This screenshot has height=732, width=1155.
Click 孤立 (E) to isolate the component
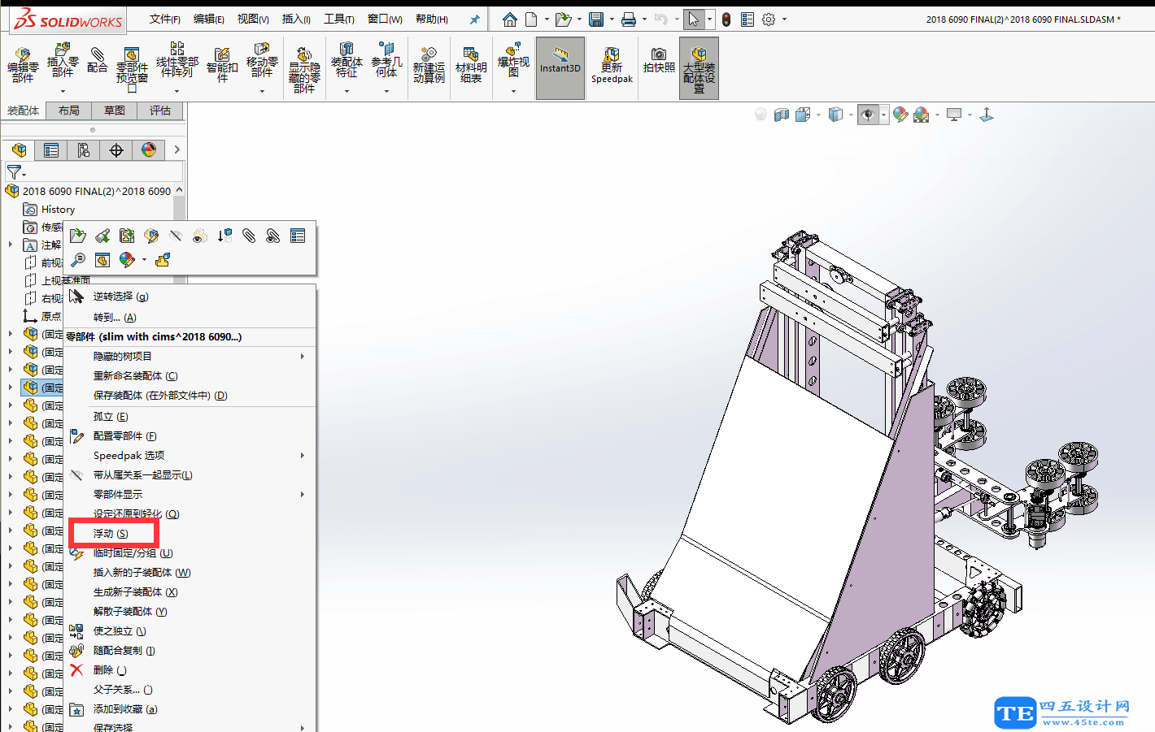tap(111, 417)
